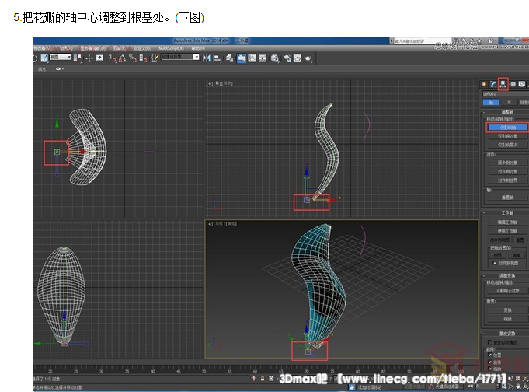529x392 pixels.
Task: Enable the 蒙皮姿势模式 checkbox
Action: coord(490,342)
